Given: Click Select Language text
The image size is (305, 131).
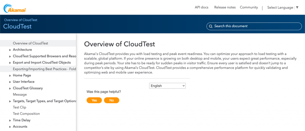Looking at the screenshot, I should pyautogui.click(x=280, y=7).
